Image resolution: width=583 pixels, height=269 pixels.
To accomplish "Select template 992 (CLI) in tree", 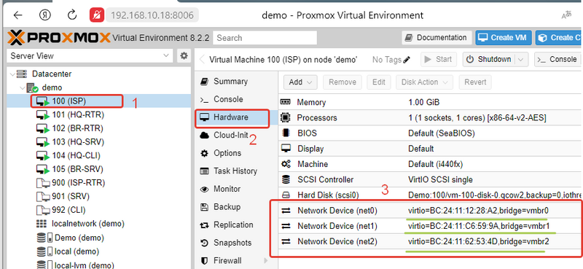I will (99, 210).
